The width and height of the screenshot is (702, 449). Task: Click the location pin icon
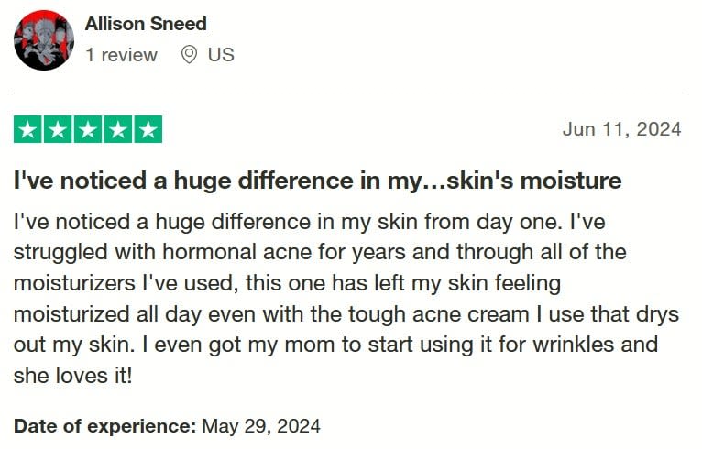pos(190,55)
